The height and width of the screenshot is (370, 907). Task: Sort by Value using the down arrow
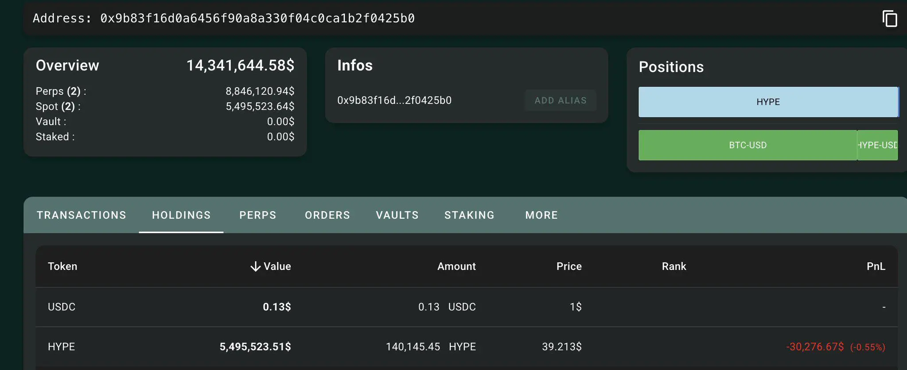[x=255, y=266]
